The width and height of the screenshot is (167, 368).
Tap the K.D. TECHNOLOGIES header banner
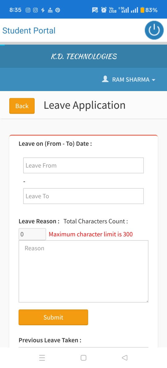pyautogui.click(x=83, y=56)
